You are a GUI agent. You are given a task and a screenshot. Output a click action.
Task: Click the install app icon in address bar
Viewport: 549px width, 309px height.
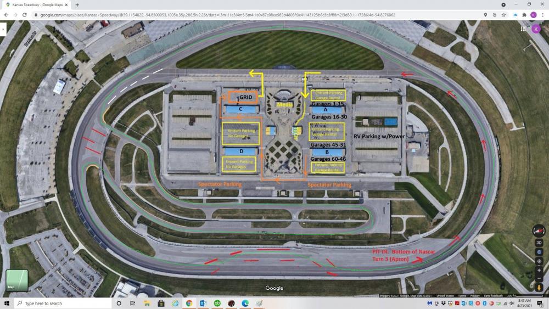pyautogui.click(x=495, y=15)
